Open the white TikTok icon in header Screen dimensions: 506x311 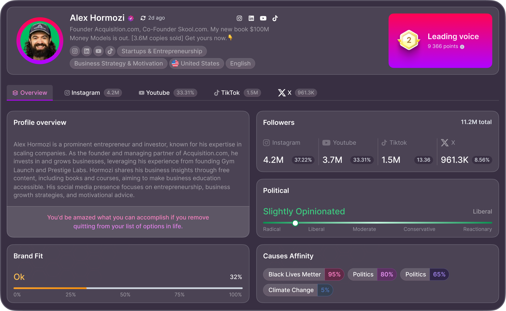(x=275, y=18)
